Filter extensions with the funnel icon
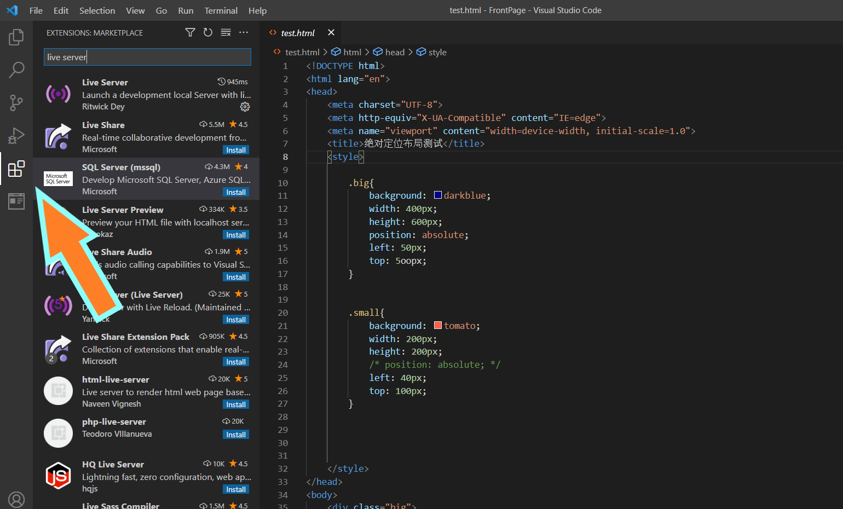This screenshot has width=843, height=509. click(x=190, y=33)
